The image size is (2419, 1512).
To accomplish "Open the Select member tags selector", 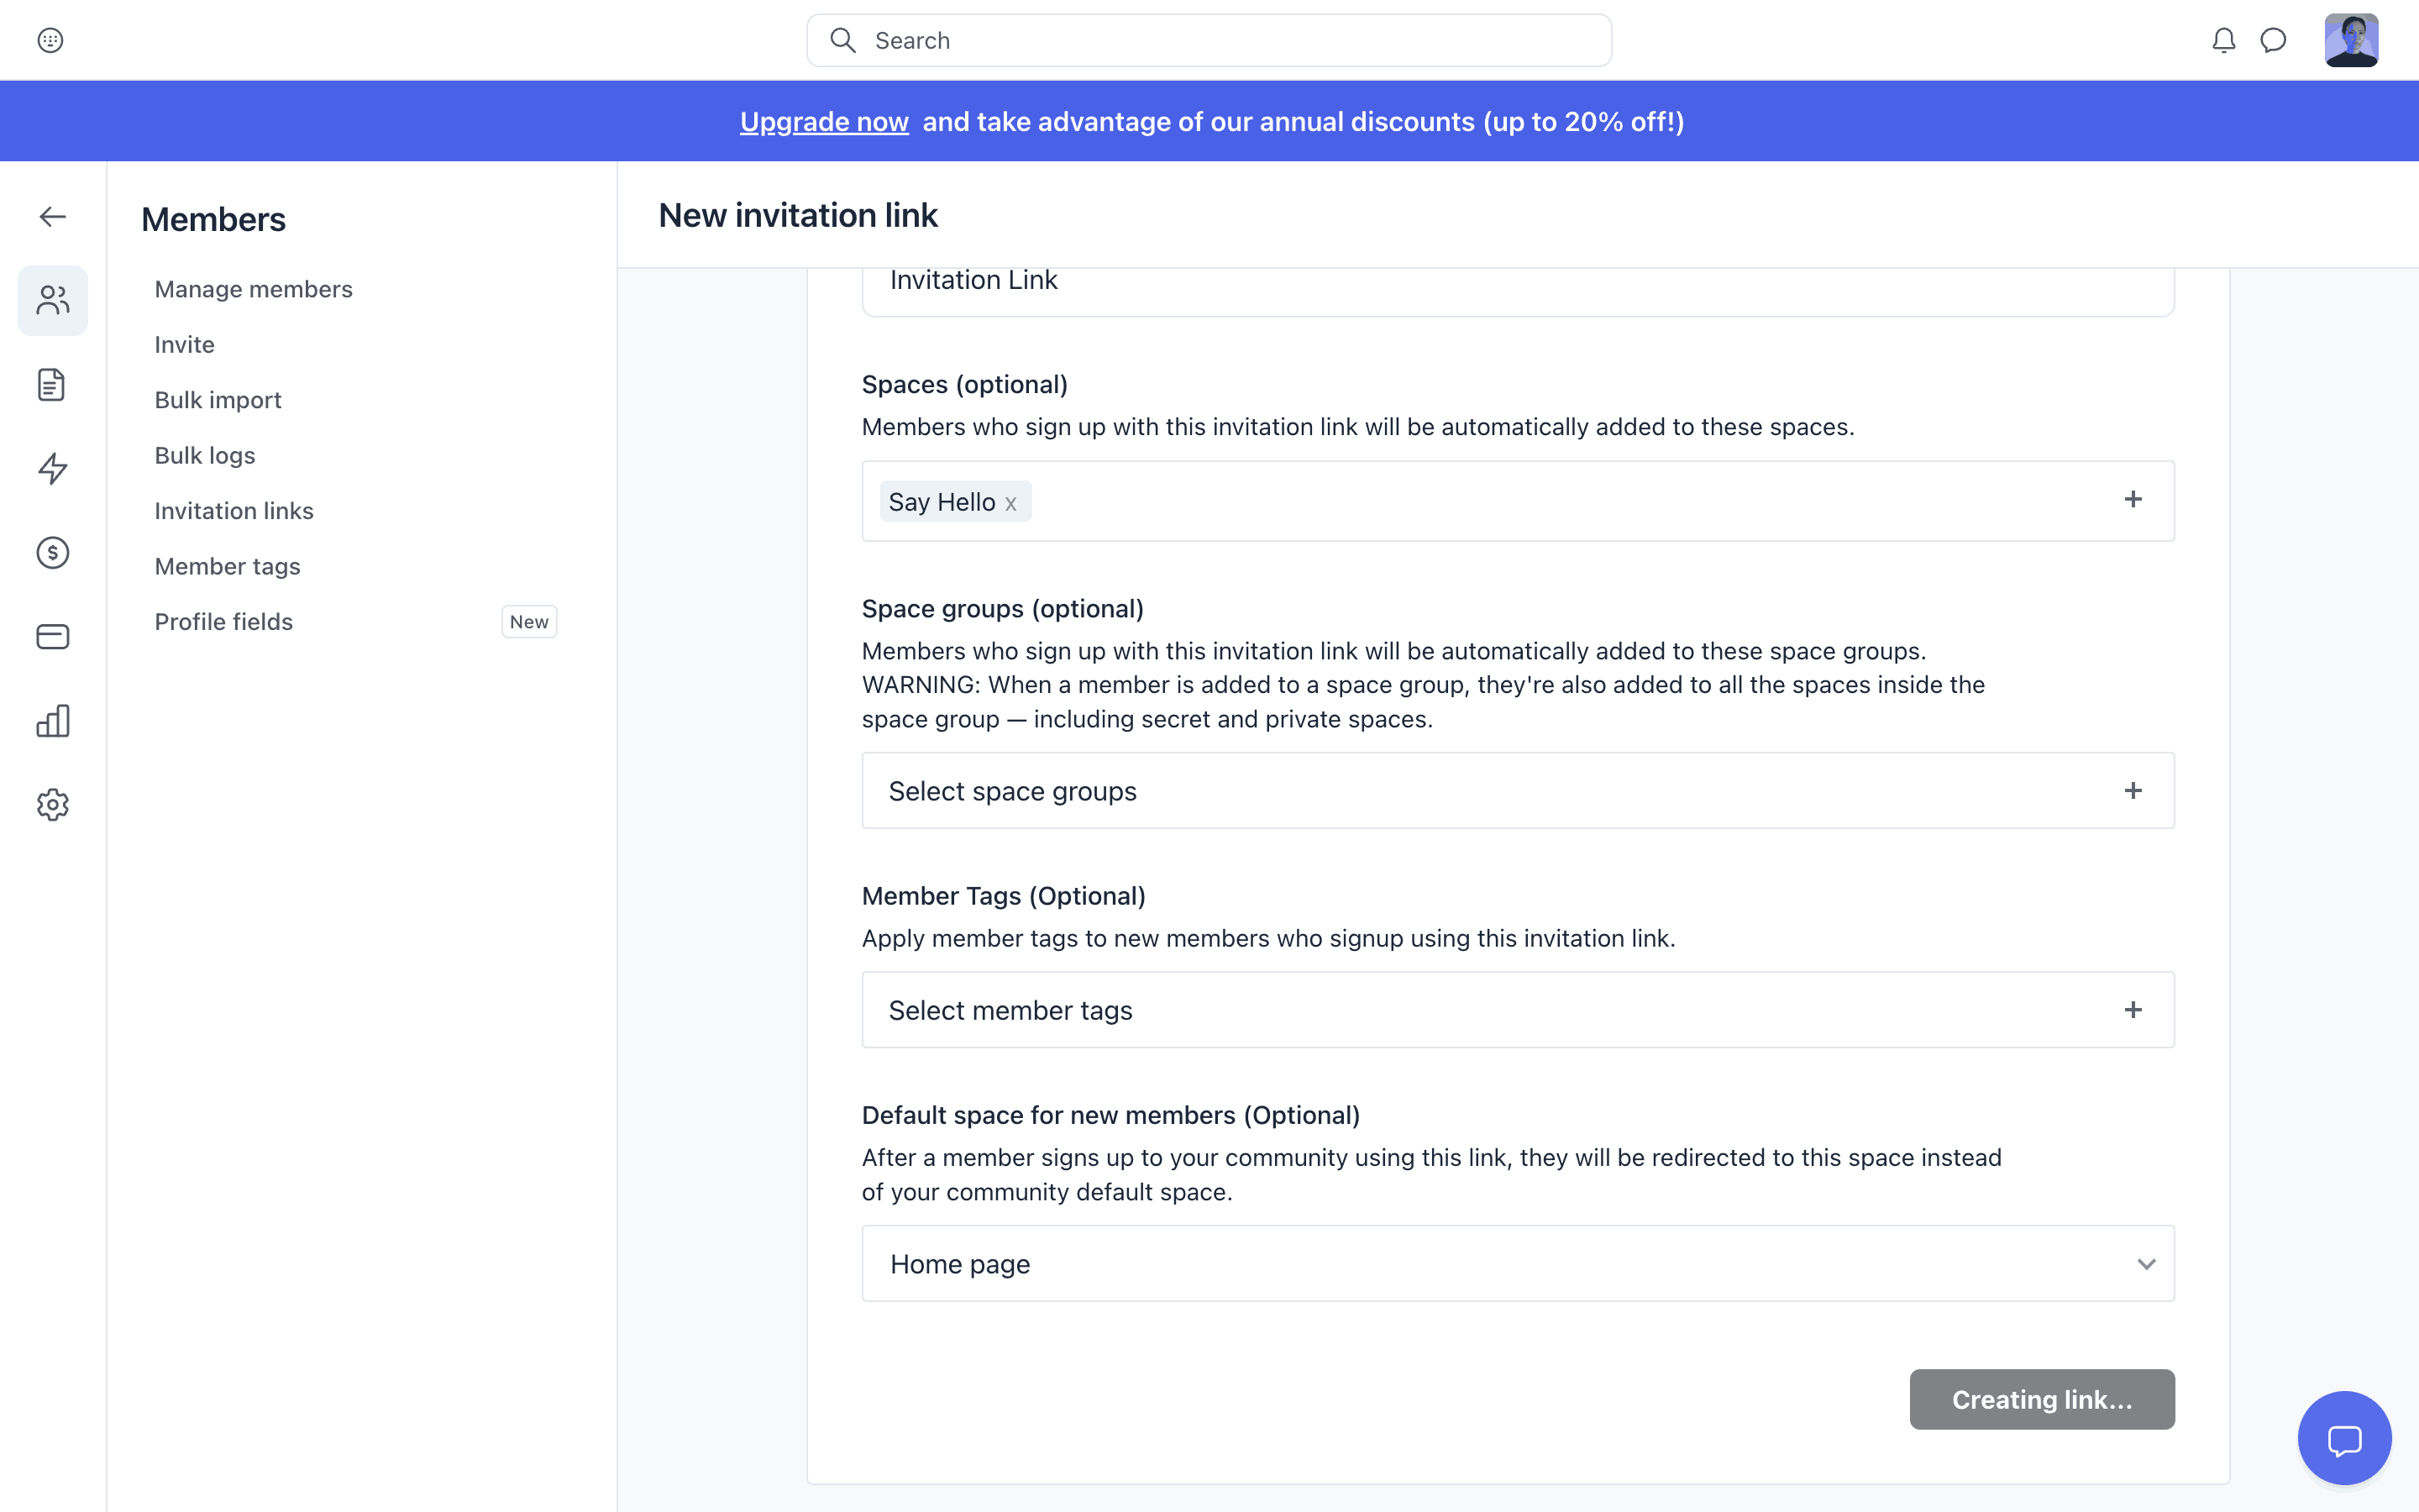I will (x=1518, y=1009).
